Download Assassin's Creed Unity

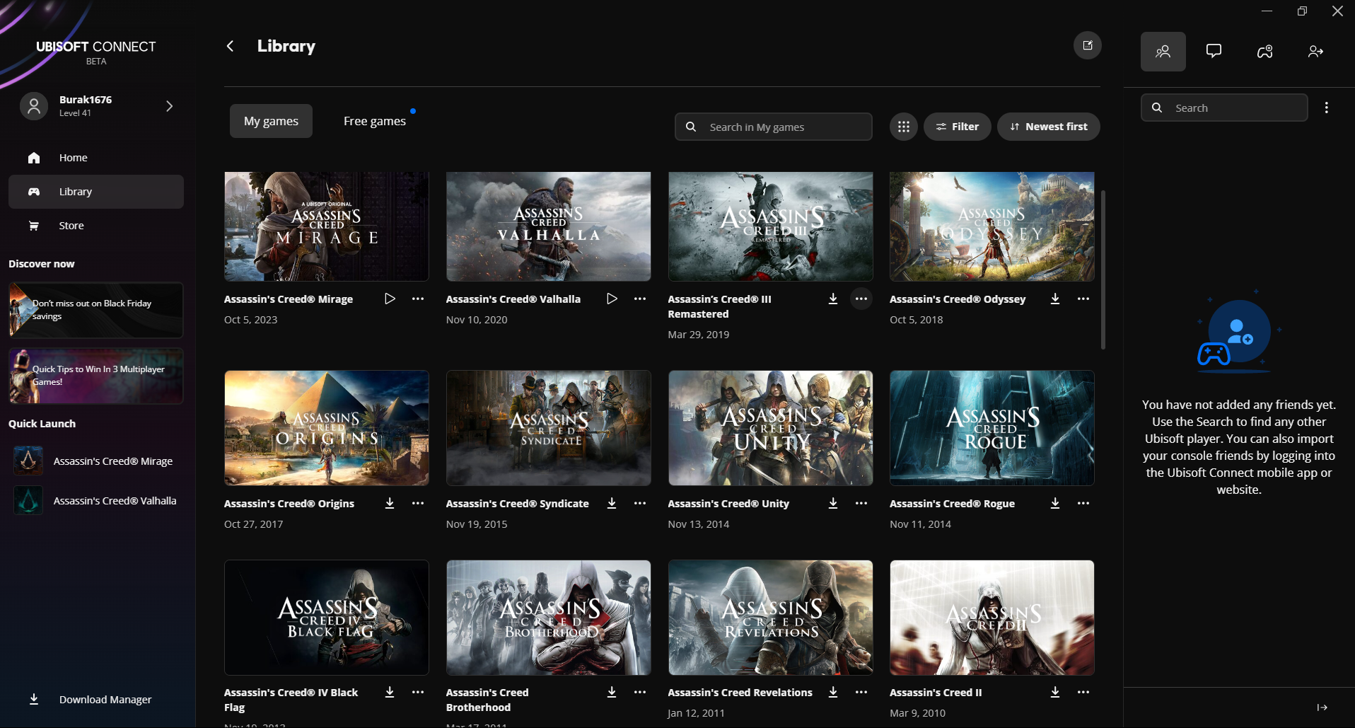833,503
